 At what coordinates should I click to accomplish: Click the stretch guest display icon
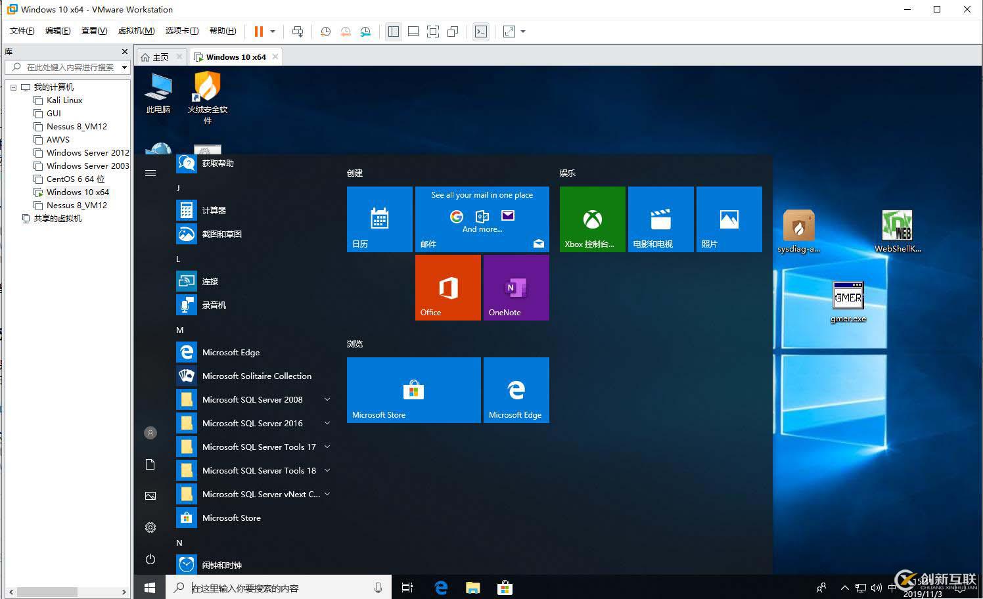(509, 32)
